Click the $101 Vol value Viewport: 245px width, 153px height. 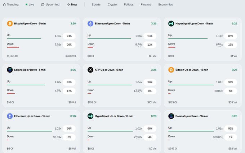[152, 102]
